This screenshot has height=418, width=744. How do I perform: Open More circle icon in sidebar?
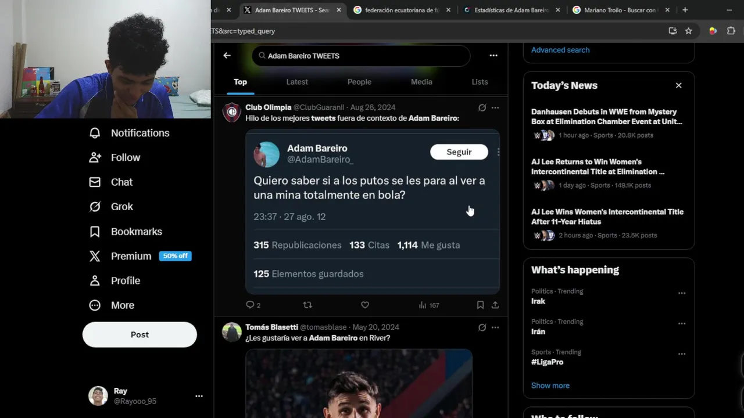[x=95, y=305]
